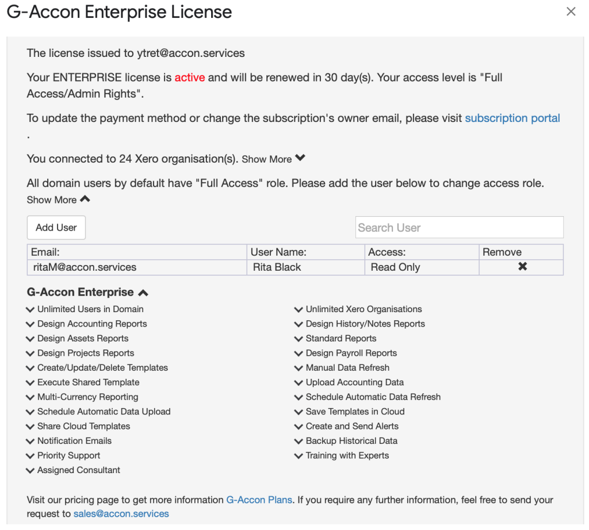The height and width of the screenshot is (530, 589).
Task: Collapse the G-Accon Enterprise feature list
Action: (x=143, y=293)
